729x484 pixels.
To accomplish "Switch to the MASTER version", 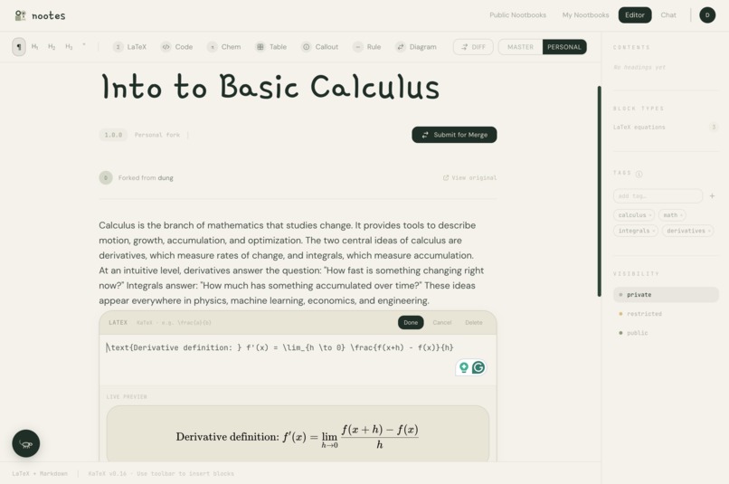I will click(520, 47).
